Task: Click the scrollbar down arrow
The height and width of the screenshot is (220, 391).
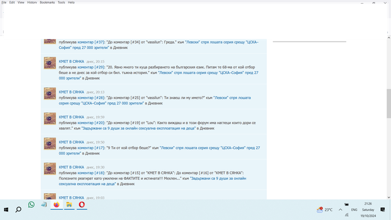Action: click(x=389, y=197)
